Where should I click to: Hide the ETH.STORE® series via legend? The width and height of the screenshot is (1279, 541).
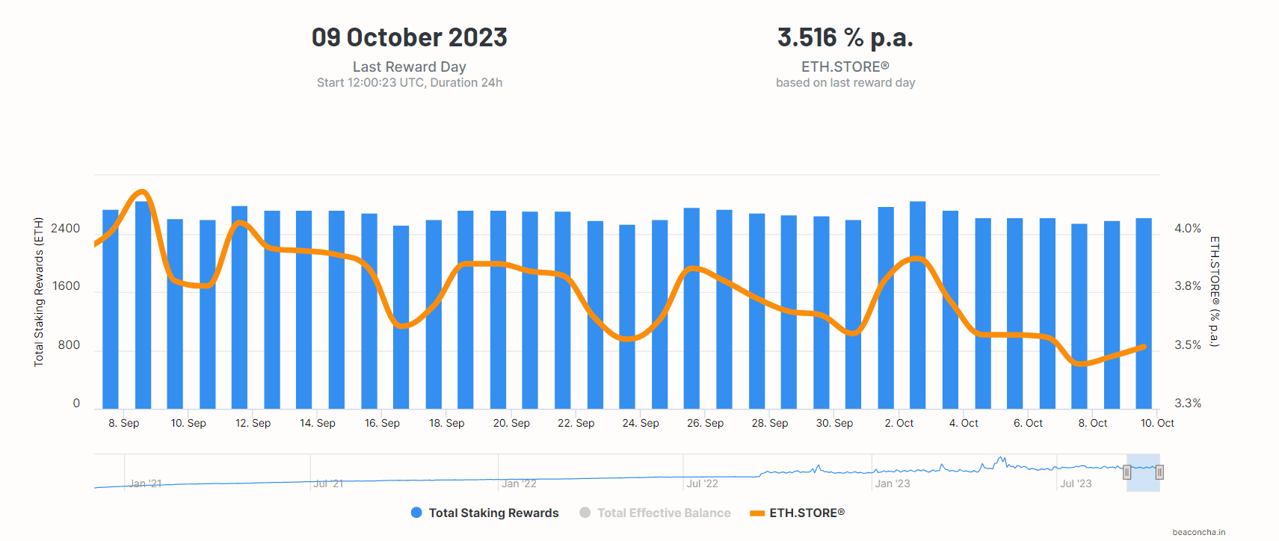[807, 513]
